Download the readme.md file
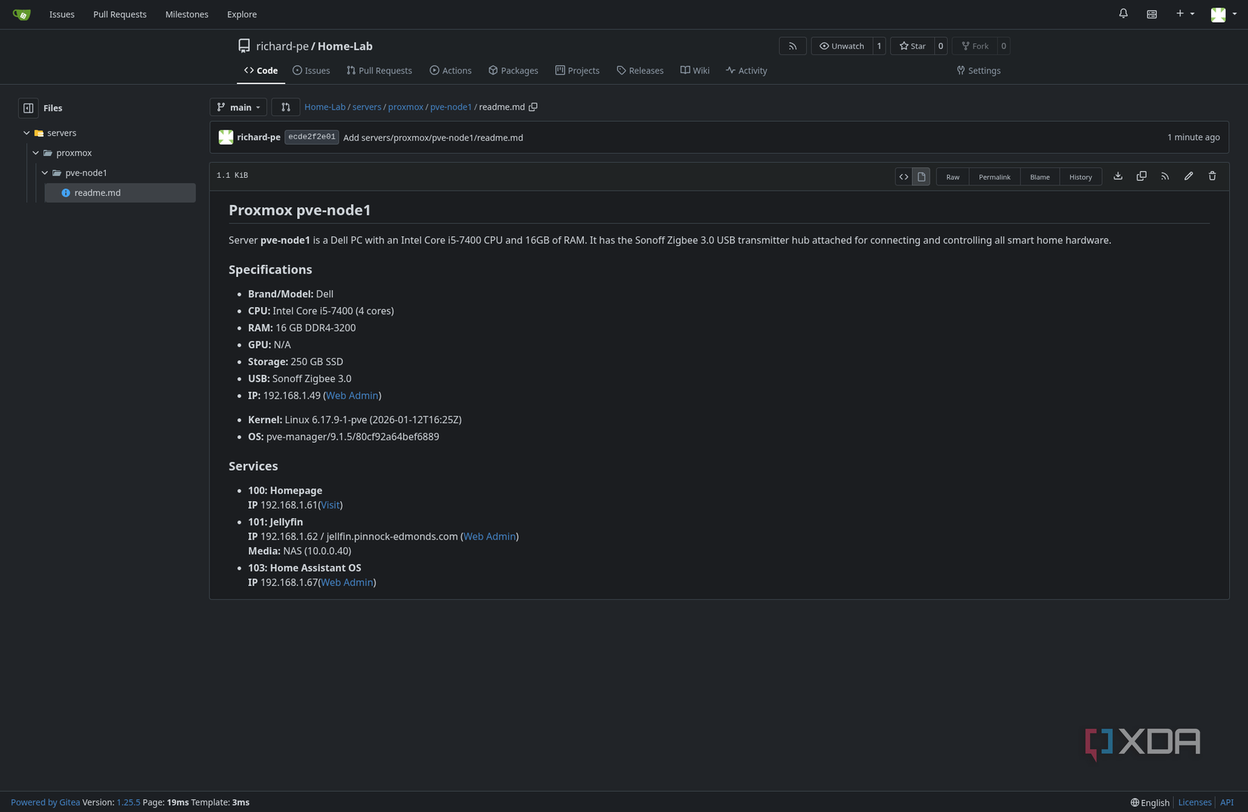1248x812 pixels. [x=1118, y=176]
